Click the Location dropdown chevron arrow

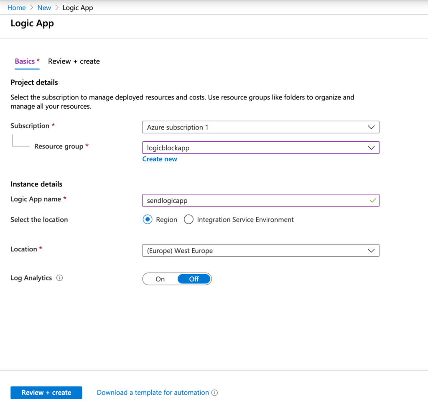[371, 250]
